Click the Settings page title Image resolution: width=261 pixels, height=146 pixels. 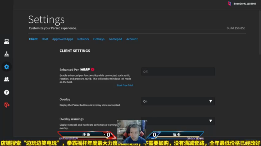[46, 20]
